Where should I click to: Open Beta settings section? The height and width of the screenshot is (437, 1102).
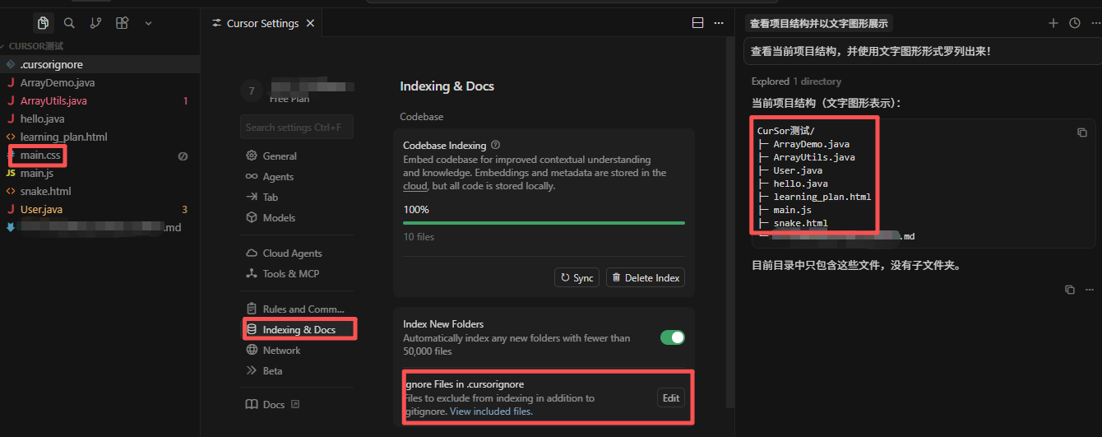pos(297,370)
